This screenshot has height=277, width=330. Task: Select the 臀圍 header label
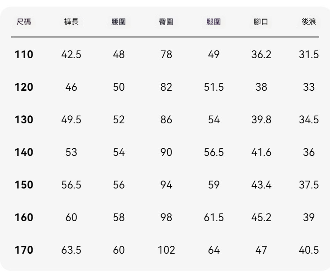point(166,22)
